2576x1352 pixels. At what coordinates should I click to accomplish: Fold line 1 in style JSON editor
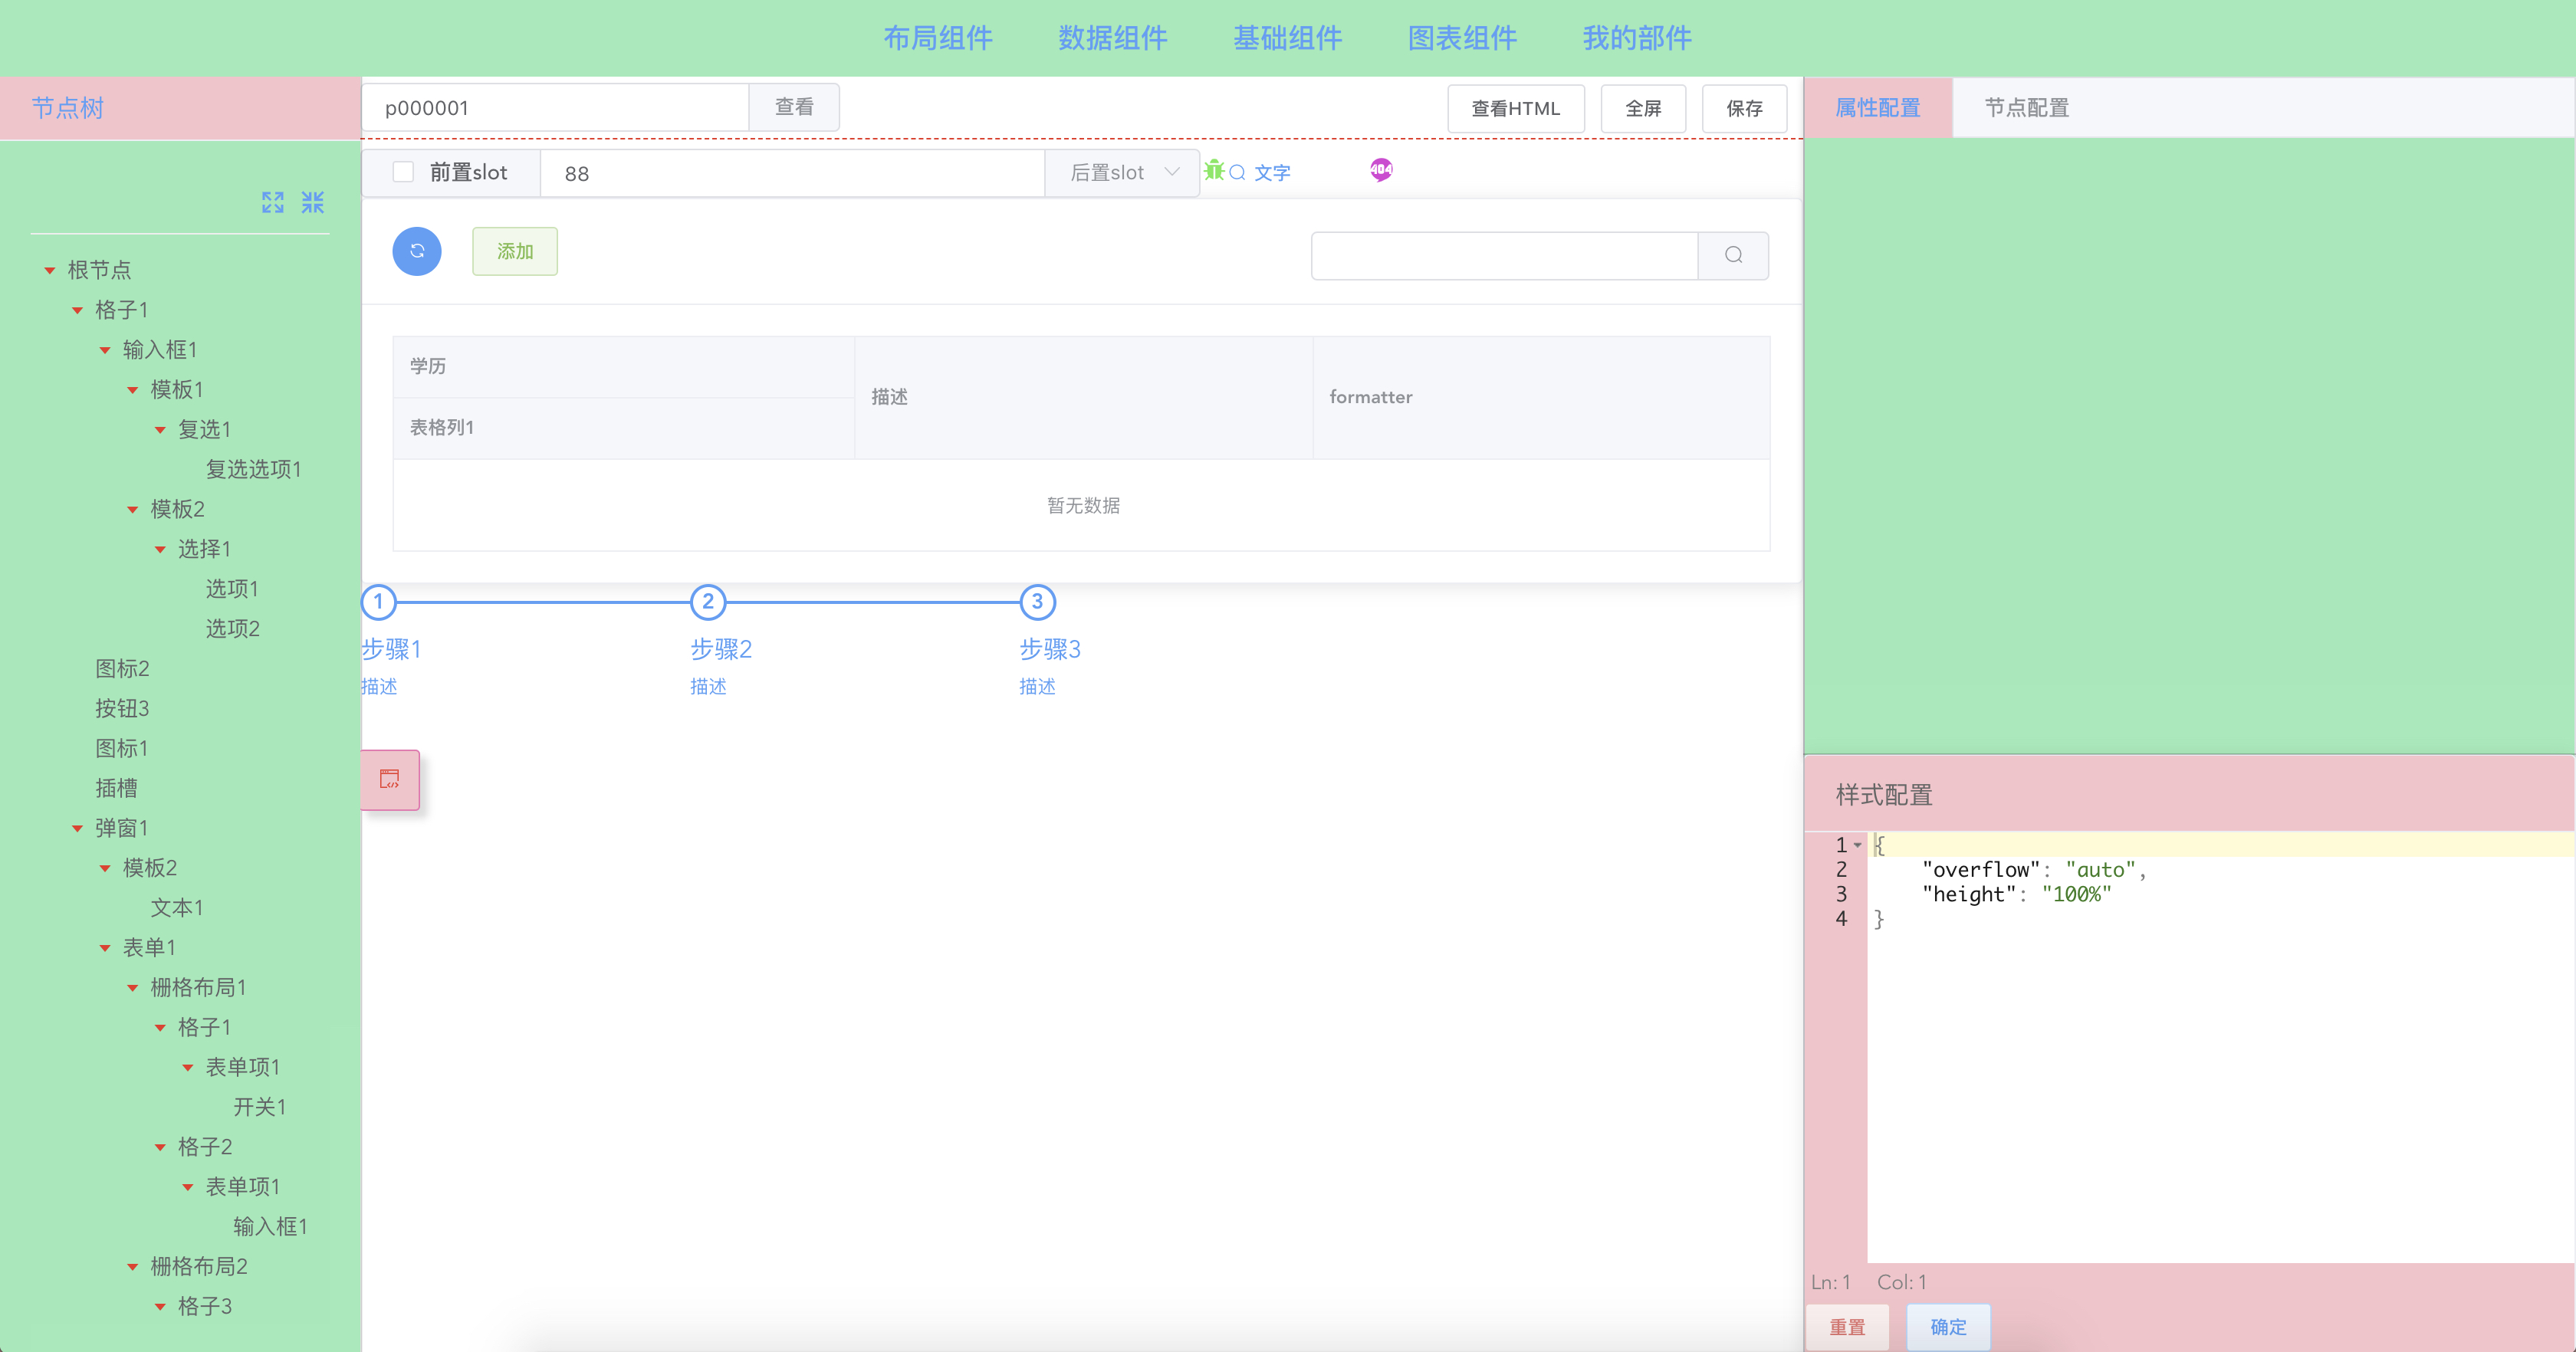[x=1858, y=845]
